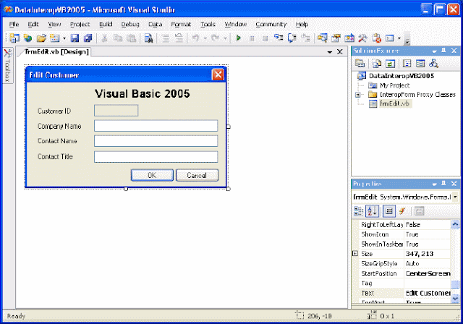Toggle Show All Files in Solution Explorer
The width and height of the screenshot is (463, 324).
376,63
